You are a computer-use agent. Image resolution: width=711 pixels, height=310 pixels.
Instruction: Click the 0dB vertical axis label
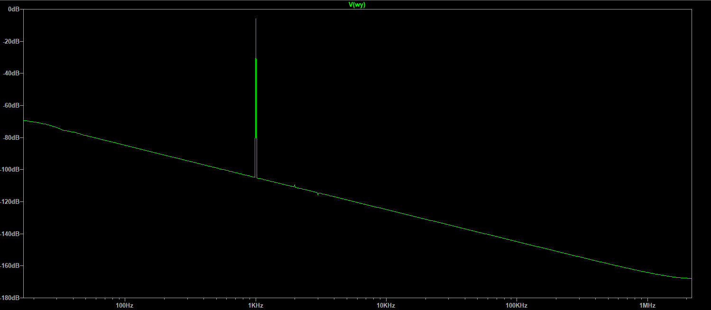pos(14,9)
